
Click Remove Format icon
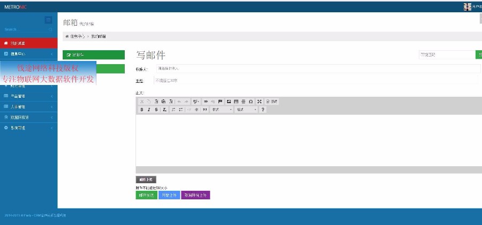pyautogui.click(x=165, y=110)
